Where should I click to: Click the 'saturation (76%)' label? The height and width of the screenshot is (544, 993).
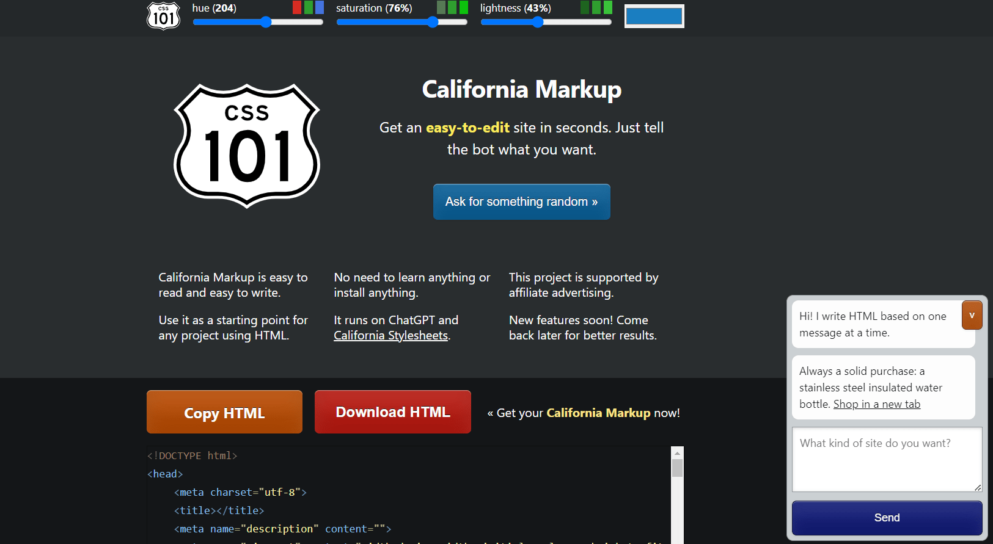[374, 8]
